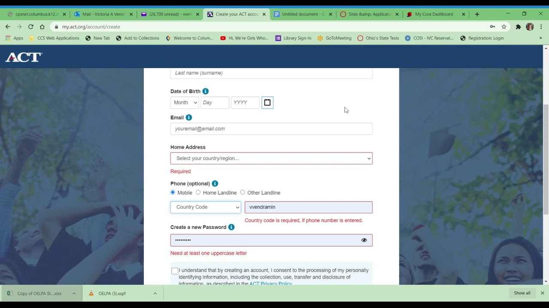The image size is (549, 308).
Task: Select the Mobile radio button
Action: [173, 192]
